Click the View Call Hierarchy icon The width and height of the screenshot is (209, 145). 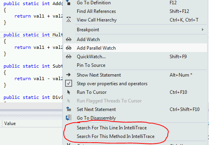(69, 20)
